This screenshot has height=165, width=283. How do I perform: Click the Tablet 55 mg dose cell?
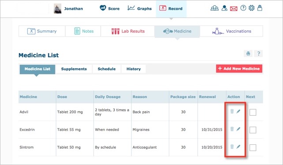pyautogui.click(x=69, y=129)
